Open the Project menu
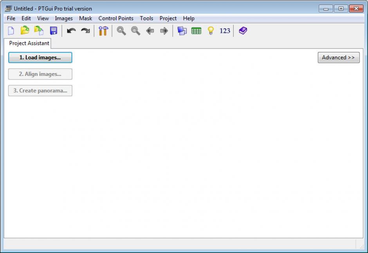Viewport: 368px width, 253px height. click(168, 18)
